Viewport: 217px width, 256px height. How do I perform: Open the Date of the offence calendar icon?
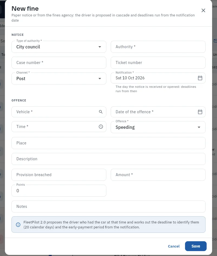(200, 112)
